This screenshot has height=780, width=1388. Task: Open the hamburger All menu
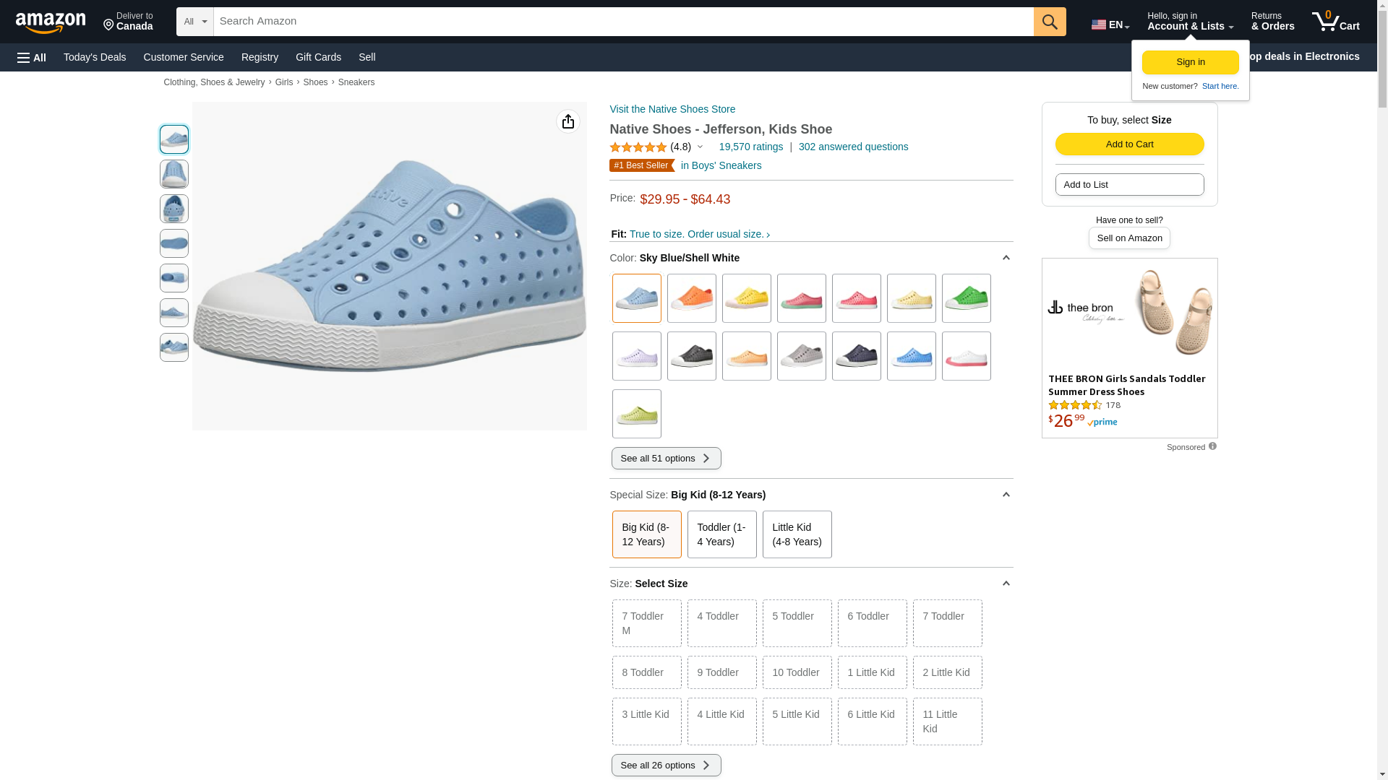(32, 57)
